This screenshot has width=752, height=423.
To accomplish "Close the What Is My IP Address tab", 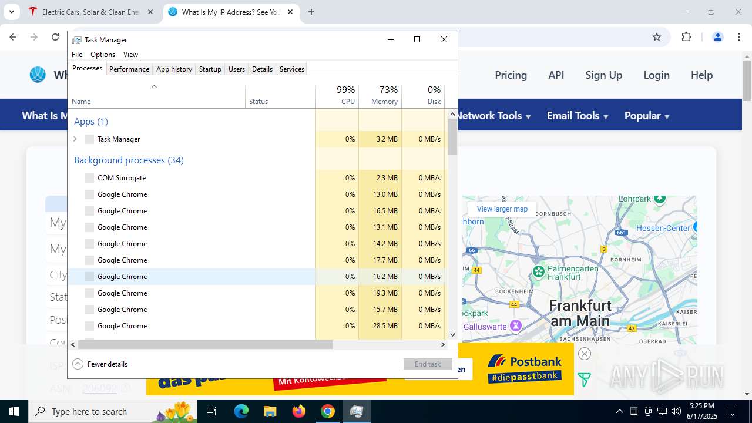I will 290,12.
